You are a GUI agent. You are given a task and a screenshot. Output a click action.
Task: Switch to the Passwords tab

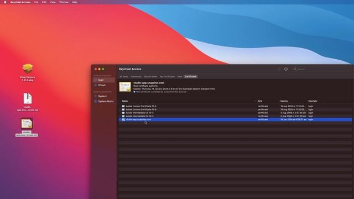136,77
